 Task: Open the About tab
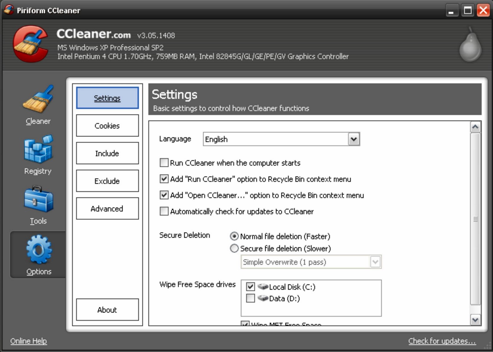point(107,310)
